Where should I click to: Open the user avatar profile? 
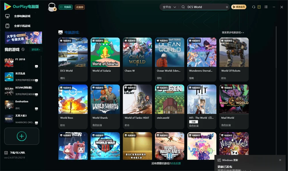(x=52, y=7)
